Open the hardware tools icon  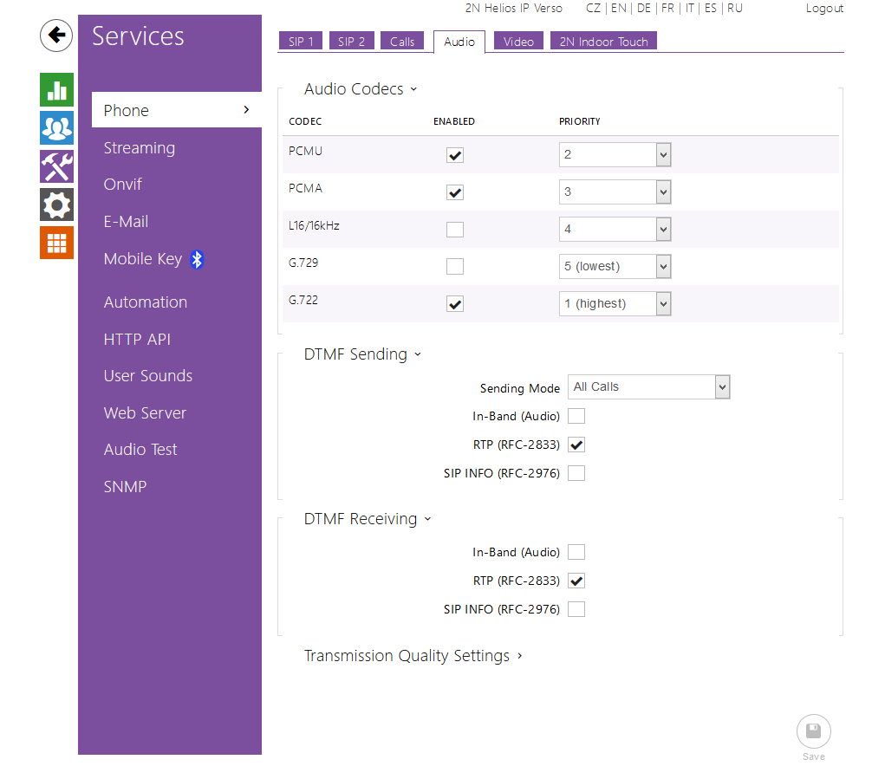(x=56, y=166)
